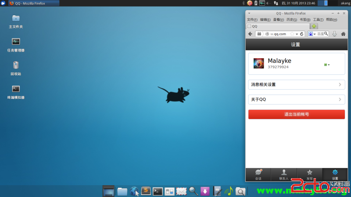Open URL history dropdown arrow
Image resolution: width=351 pixels, height=197 pixels.
pyautogui.click(x=297, y=34)
